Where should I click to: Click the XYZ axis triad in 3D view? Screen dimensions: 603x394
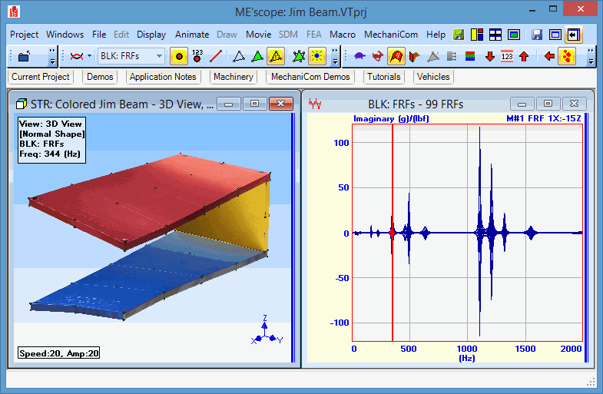[x=267, y=330]
